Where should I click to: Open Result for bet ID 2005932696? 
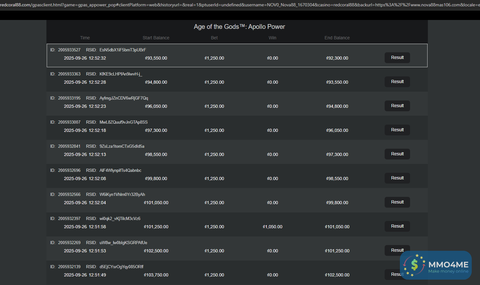click(397, 178)
